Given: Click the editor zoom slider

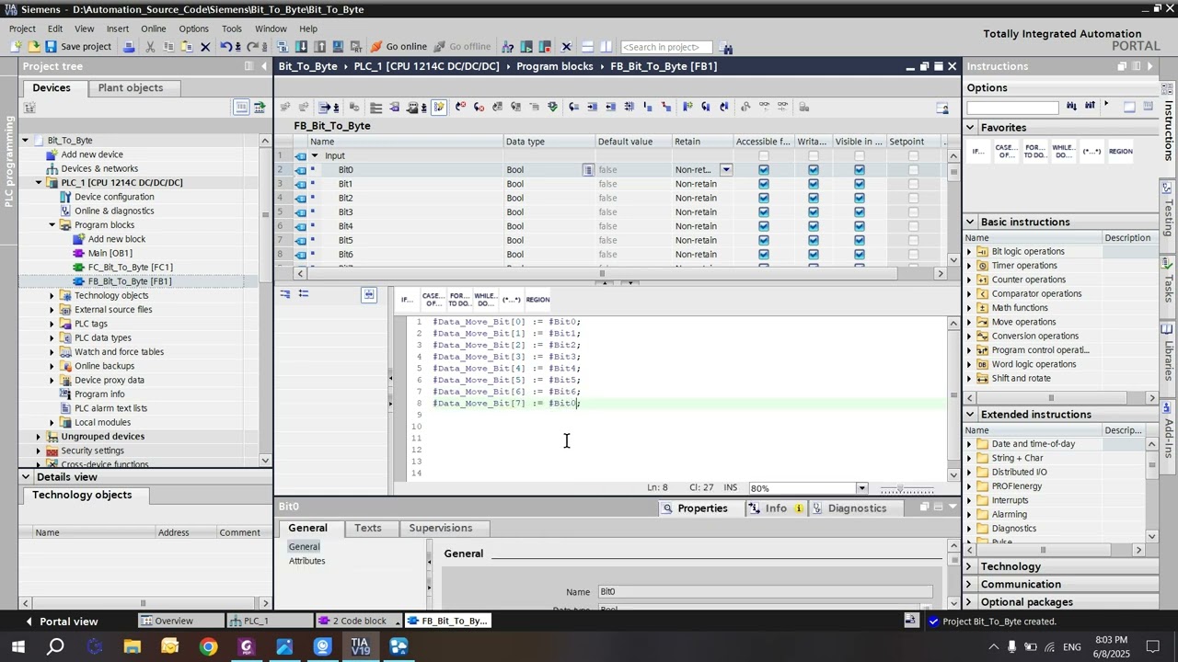Looking at the screenshot, I should click(x=901, y=488).
